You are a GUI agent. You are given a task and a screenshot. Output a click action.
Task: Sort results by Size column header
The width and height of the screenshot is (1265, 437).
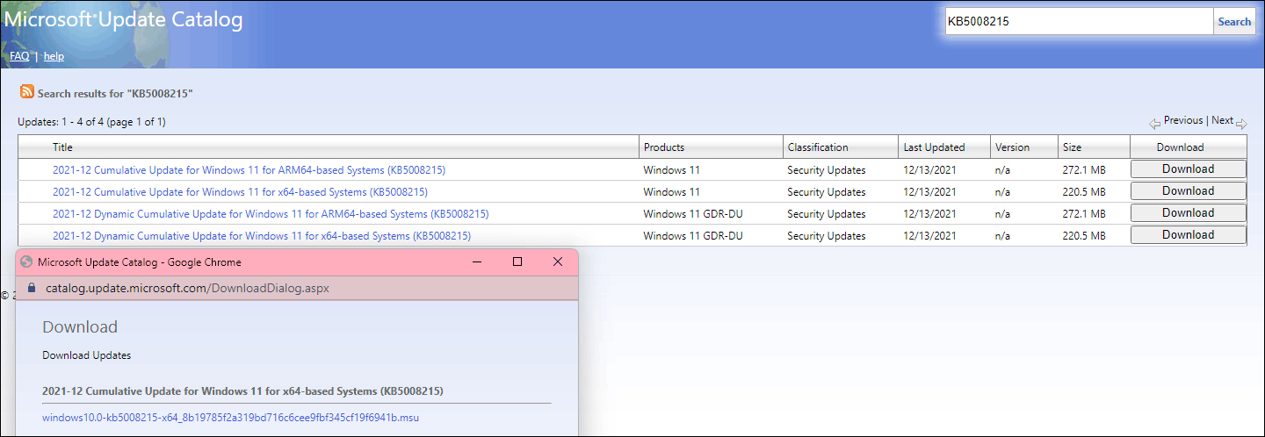click(x=1072, y=147)
